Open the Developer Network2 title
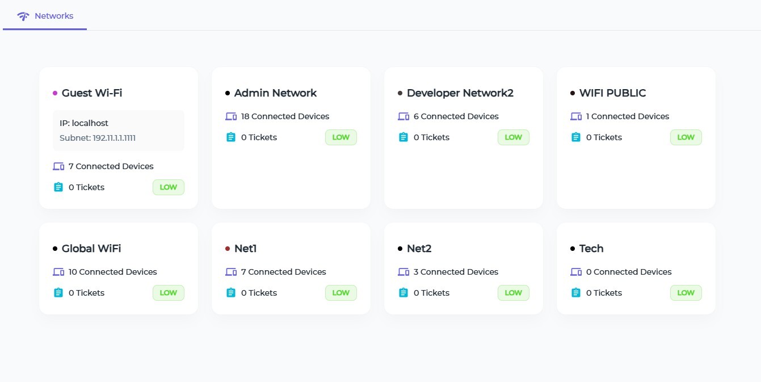The image size is (761, 382). tap(460, 93)
